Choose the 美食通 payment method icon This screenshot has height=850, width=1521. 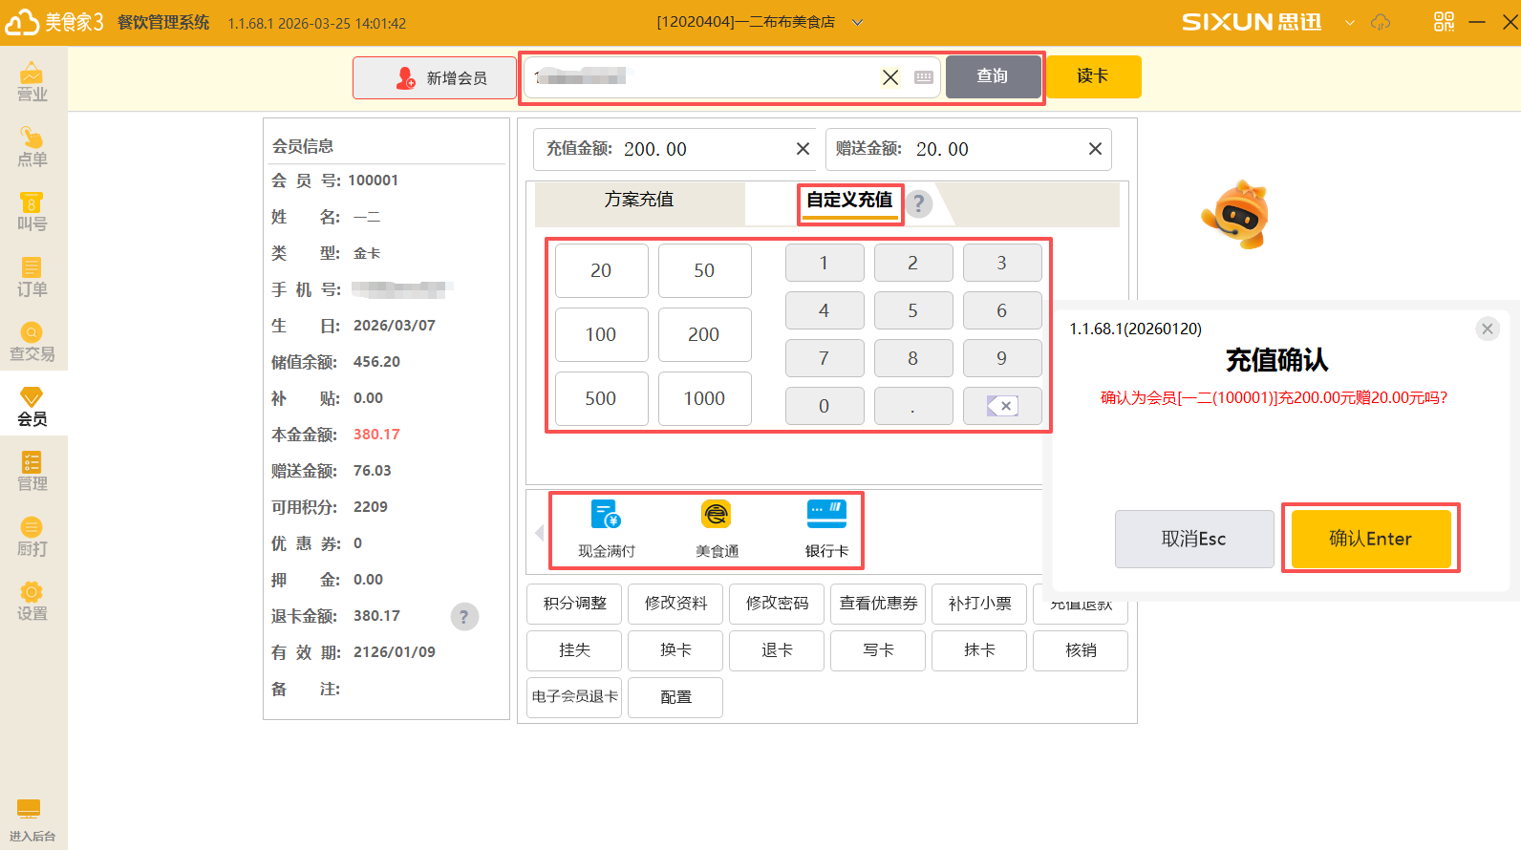click(716, 527)
